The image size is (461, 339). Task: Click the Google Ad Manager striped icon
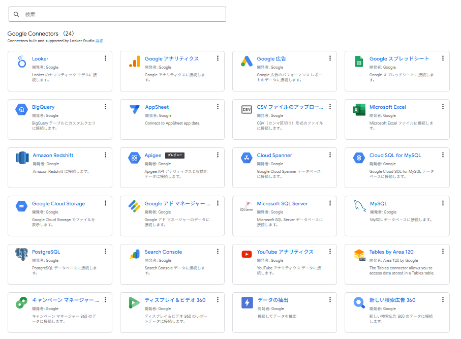134,206
